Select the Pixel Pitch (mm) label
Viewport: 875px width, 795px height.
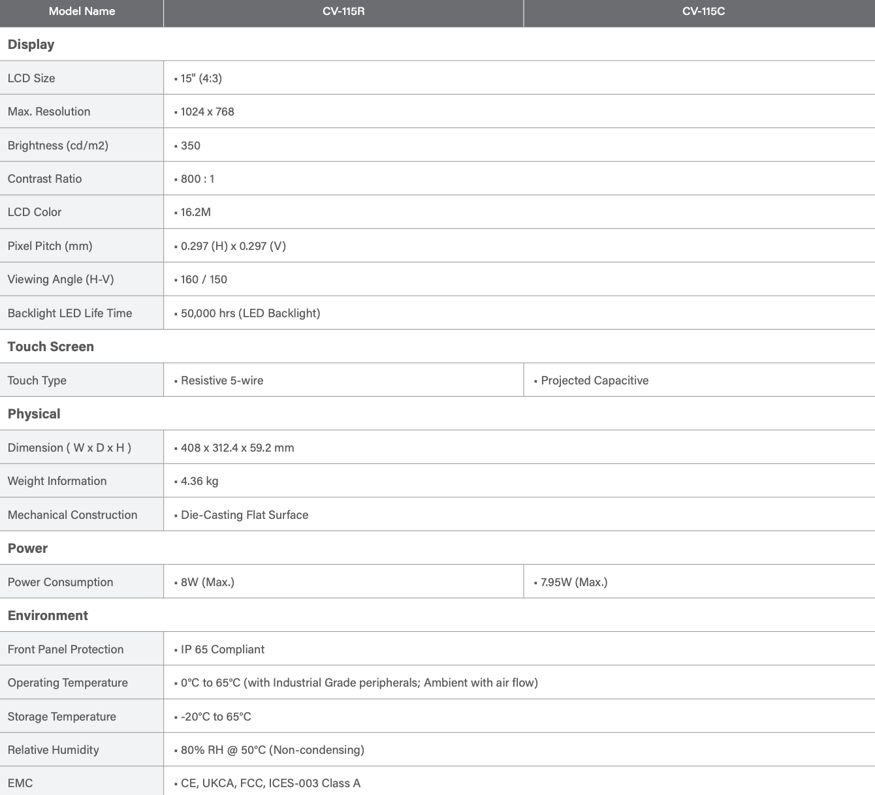[x=50, y=246]
